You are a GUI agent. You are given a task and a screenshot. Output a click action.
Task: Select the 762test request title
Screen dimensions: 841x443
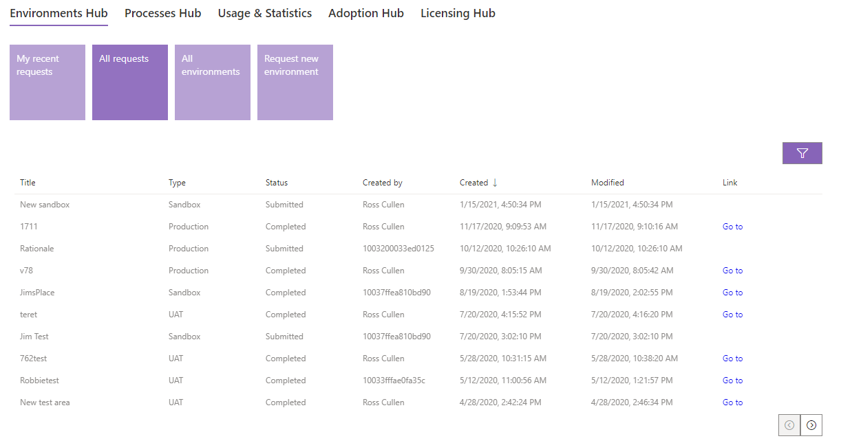[x=34, y=359]
